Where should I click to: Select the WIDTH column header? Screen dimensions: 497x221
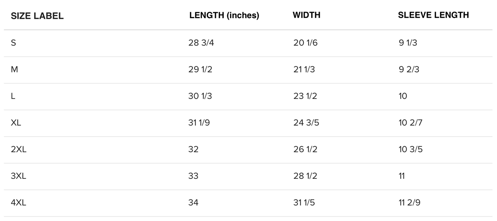(306, 15)
